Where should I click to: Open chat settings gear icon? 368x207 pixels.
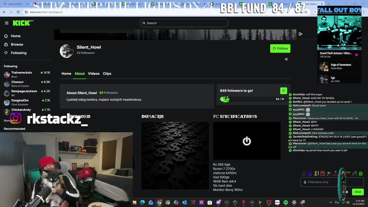(347, 192)
